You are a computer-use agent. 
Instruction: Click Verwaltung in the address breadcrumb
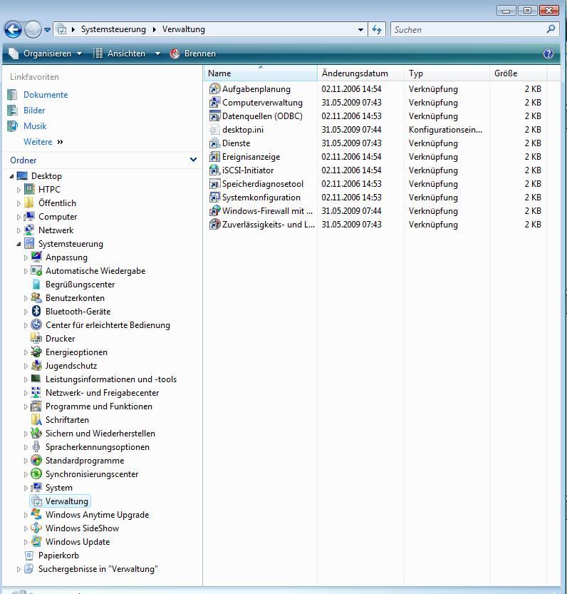(x=184, y=29)
